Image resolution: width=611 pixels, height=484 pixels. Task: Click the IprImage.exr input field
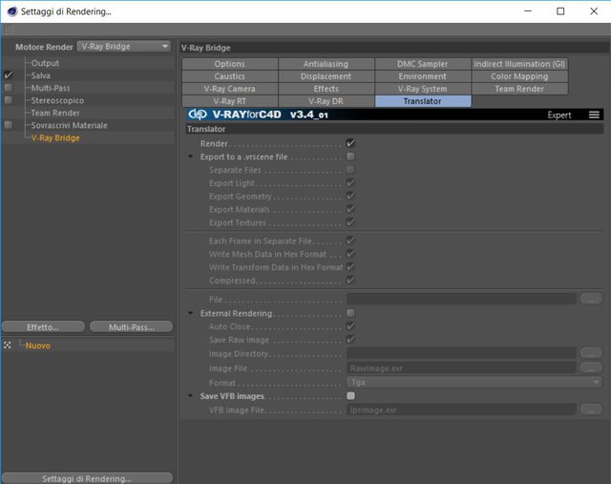coord(461,410)
